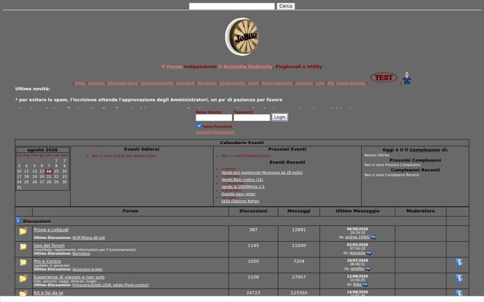Click discussion count 24723
This screenshot has width=484, height=302.
tap(253, 293)
